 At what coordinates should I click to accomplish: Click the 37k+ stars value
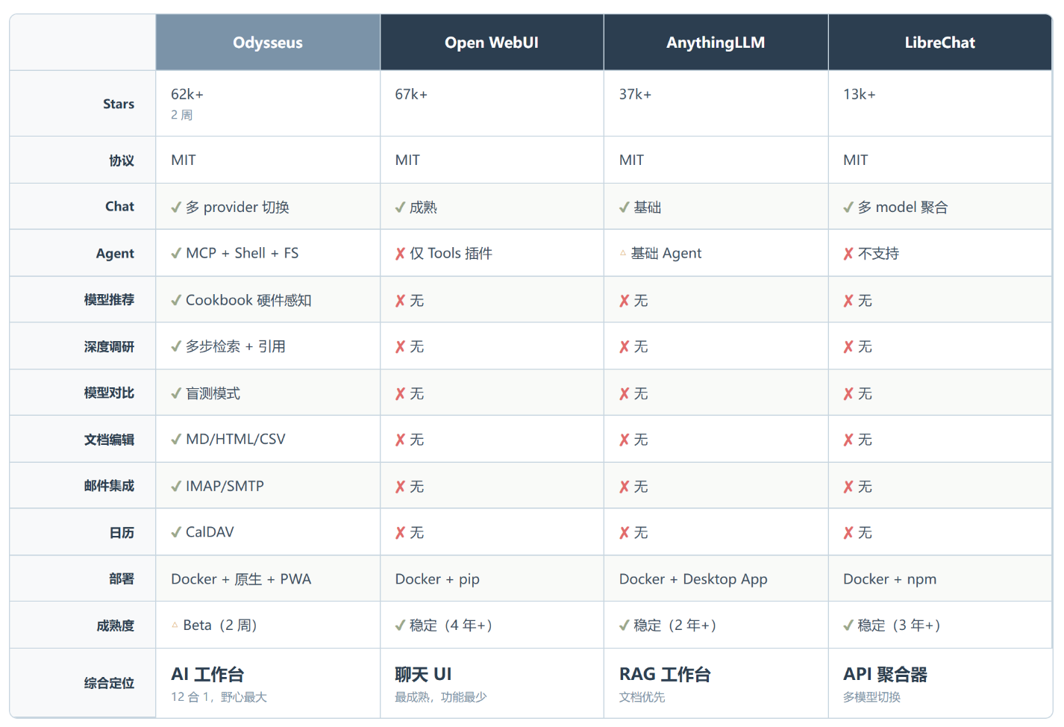tap(635, 94)
